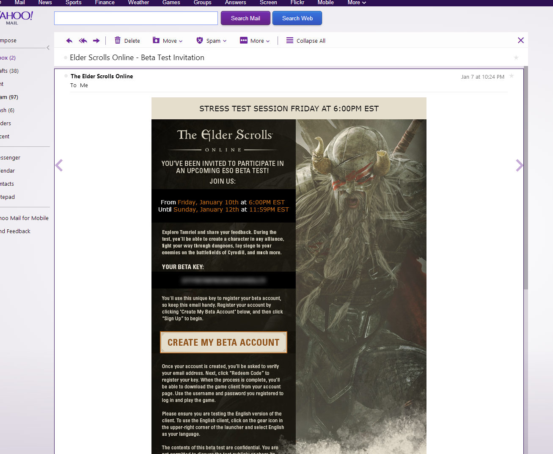Star the Beta Test Invitation subject line
The width and height of the screenshot is (553, 454).
coord(516,58)
